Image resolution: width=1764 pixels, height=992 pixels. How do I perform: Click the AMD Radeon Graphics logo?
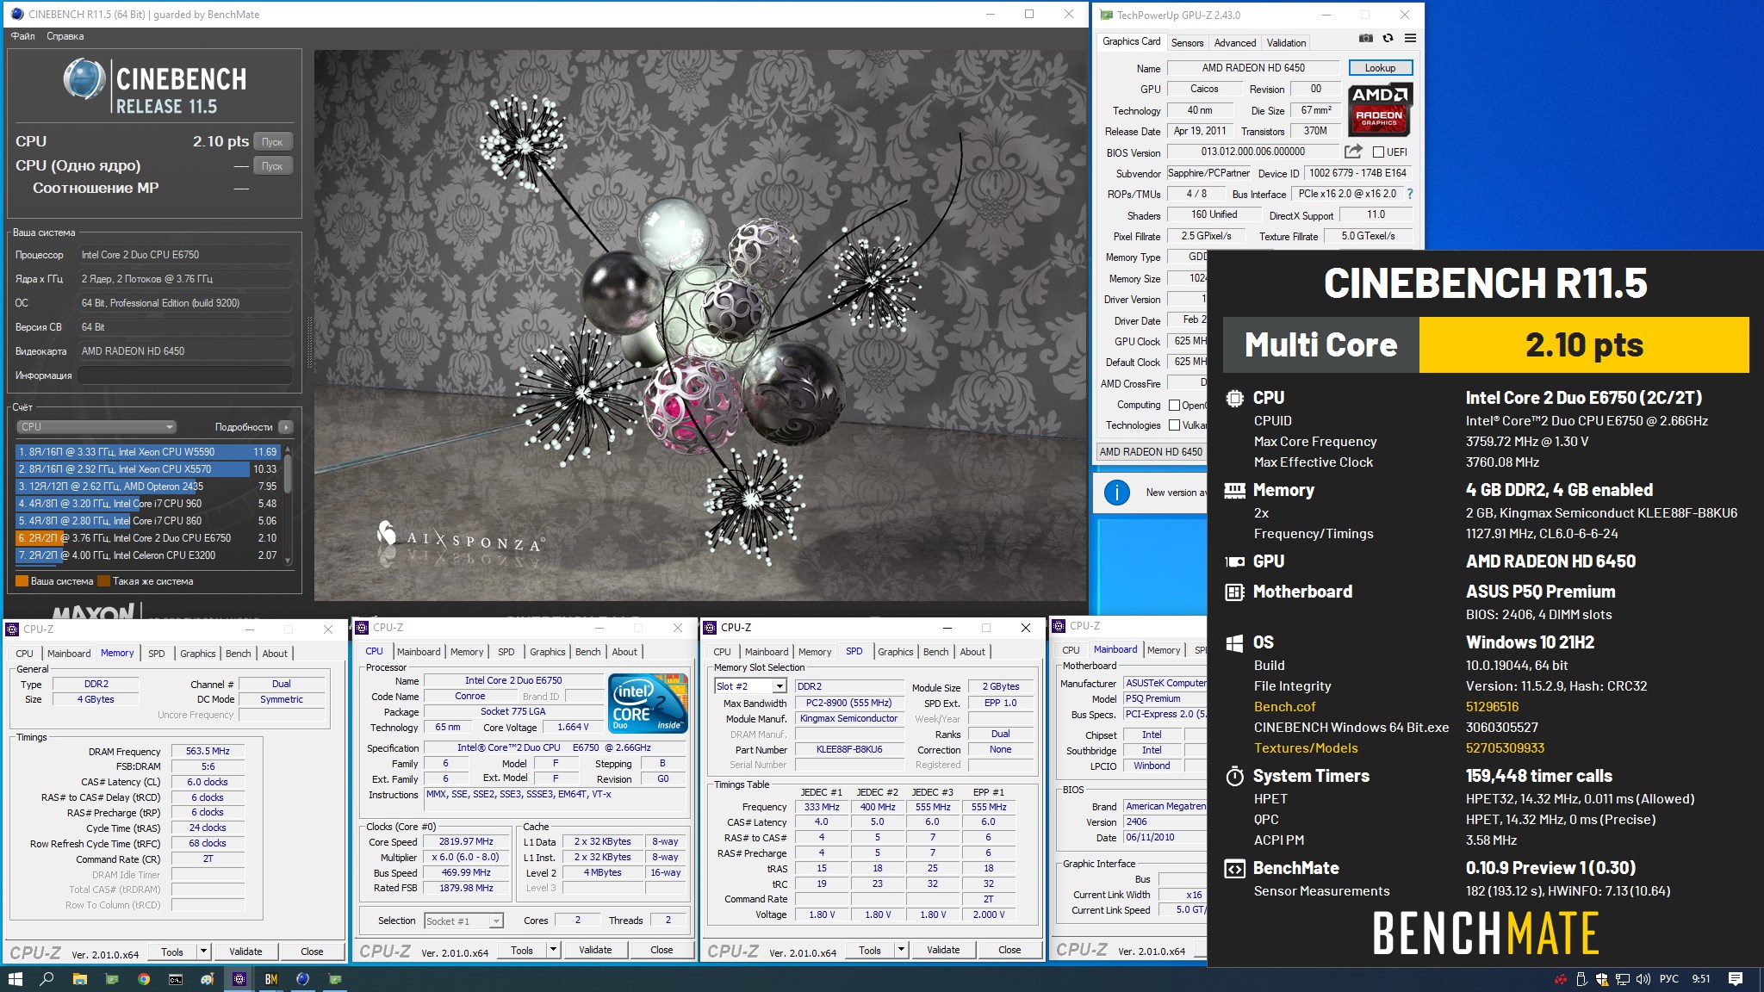(1379, 109)
